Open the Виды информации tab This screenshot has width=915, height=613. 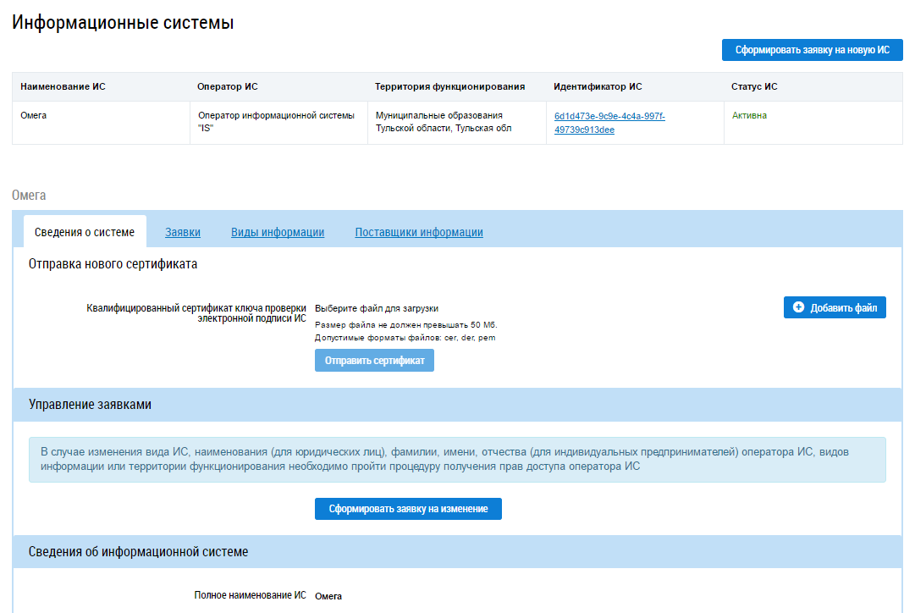pos(278,233)
